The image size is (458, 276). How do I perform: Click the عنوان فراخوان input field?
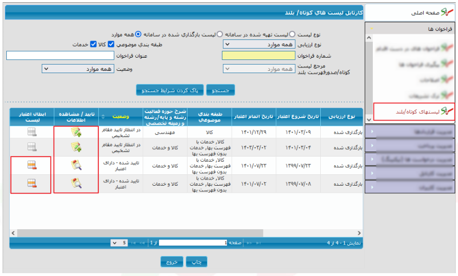tap(60, 55)
